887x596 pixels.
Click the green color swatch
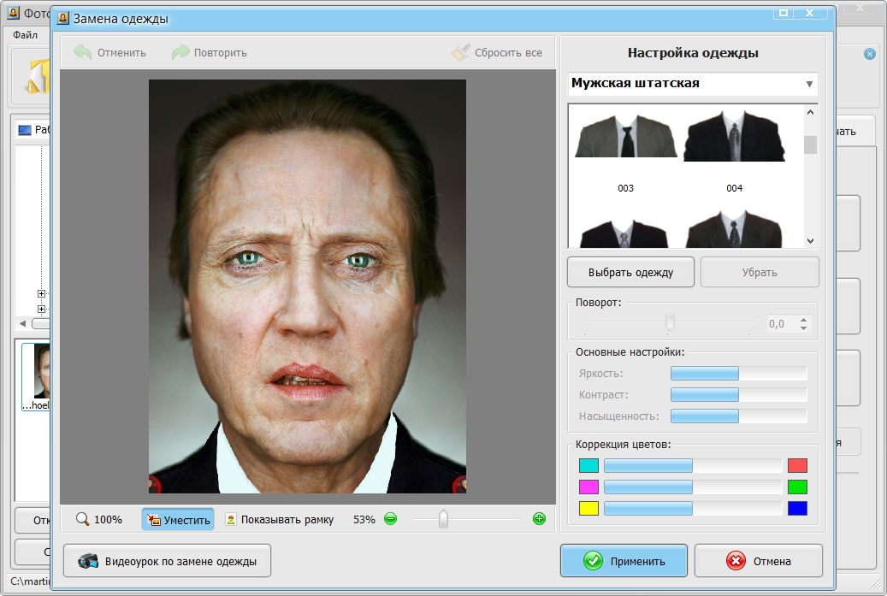[798, 487]
